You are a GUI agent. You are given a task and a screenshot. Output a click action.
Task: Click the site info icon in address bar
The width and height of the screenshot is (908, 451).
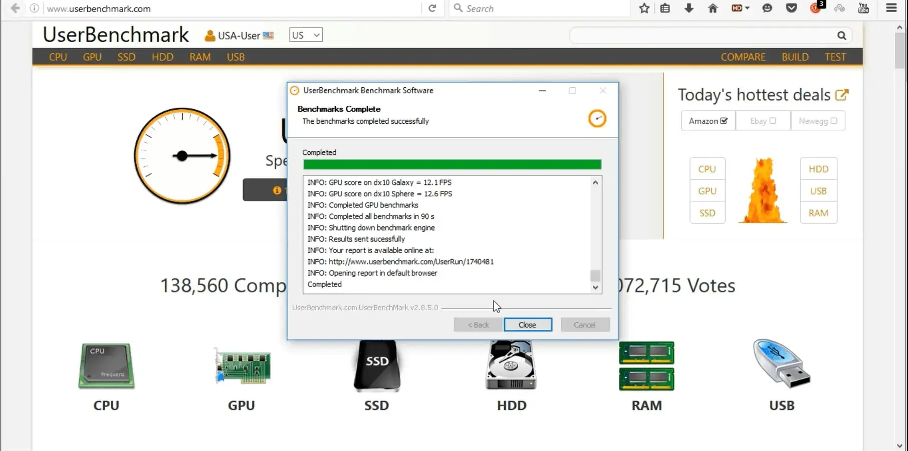point(34,8)
